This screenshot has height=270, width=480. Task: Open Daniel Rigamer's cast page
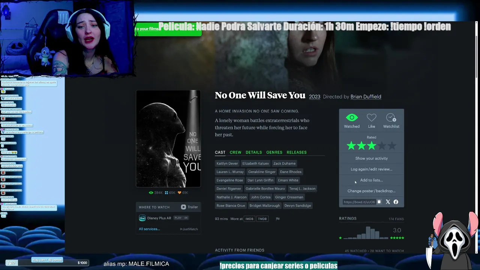[229, 189]
